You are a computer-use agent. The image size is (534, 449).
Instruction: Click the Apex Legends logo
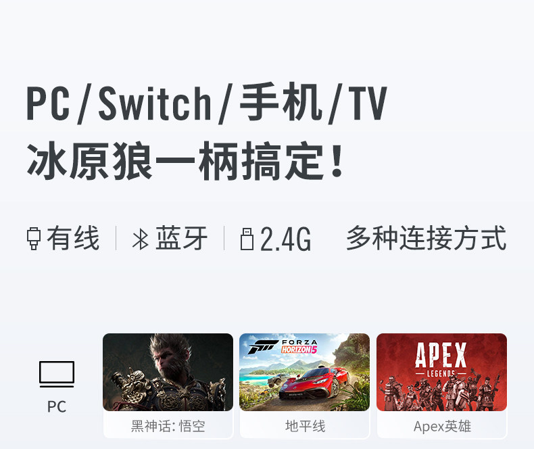tap(441, 360)
